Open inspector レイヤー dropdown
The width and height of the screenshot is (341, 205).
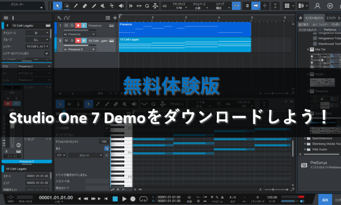coord(37,46)
